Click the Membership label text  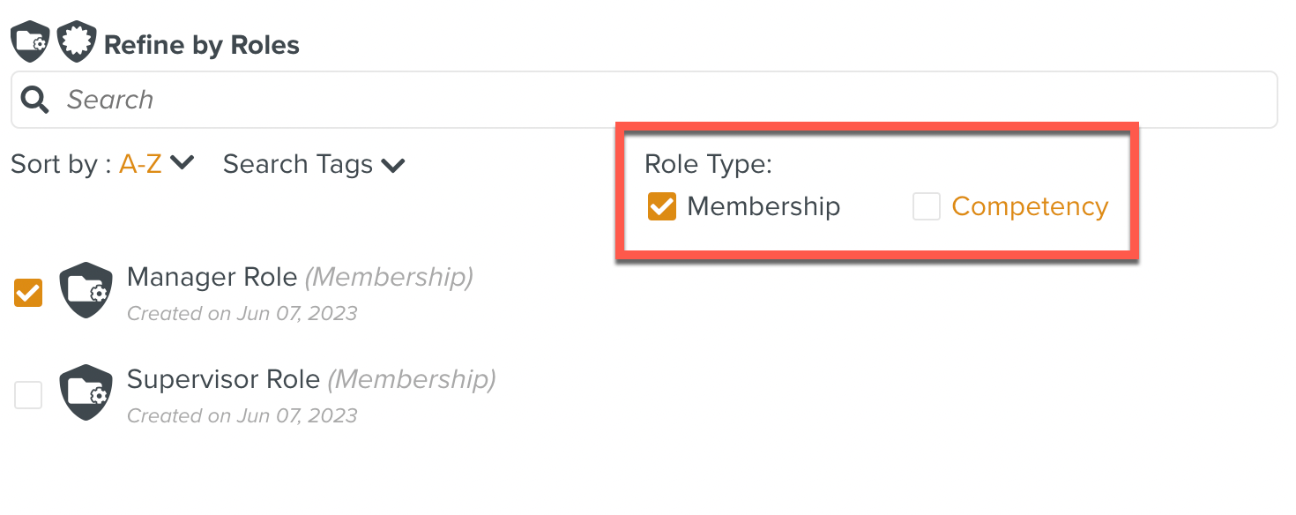tap(763, 206)
